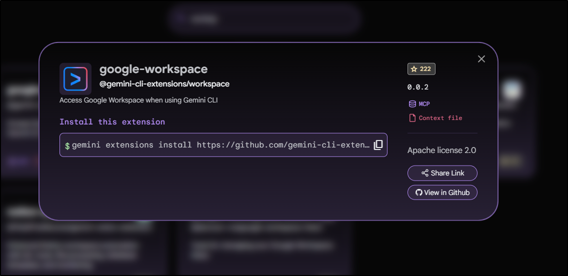Select the gemini extensions install command text
Viewport: 568px width, 276px height.
pos(220,145)
